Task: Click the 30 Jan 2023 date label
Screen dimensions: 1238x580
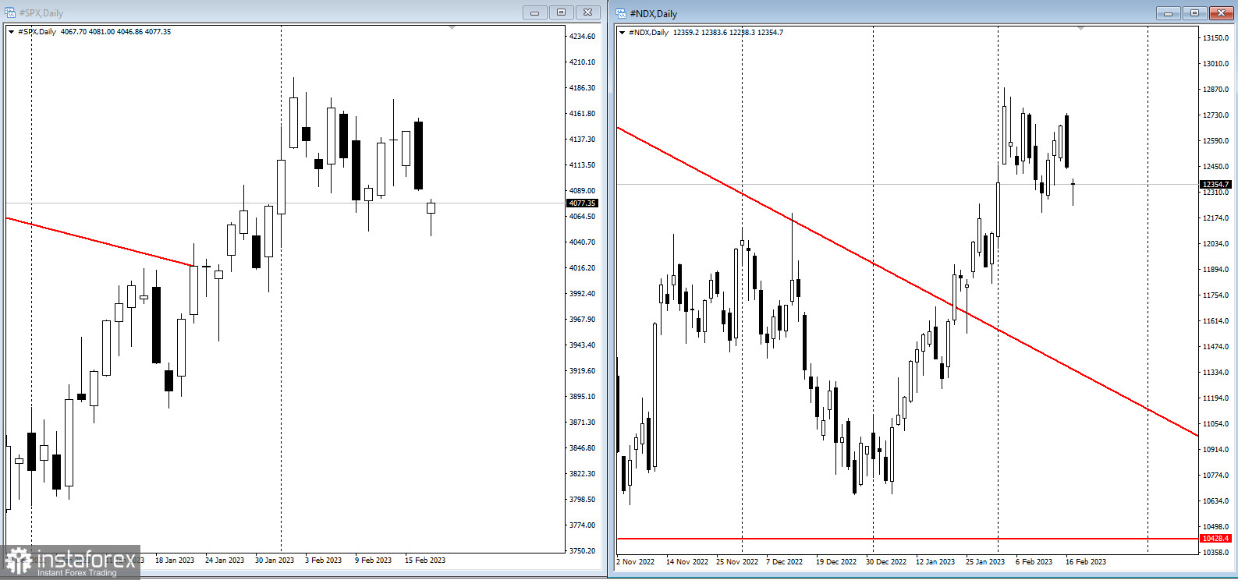Action: 275,561
